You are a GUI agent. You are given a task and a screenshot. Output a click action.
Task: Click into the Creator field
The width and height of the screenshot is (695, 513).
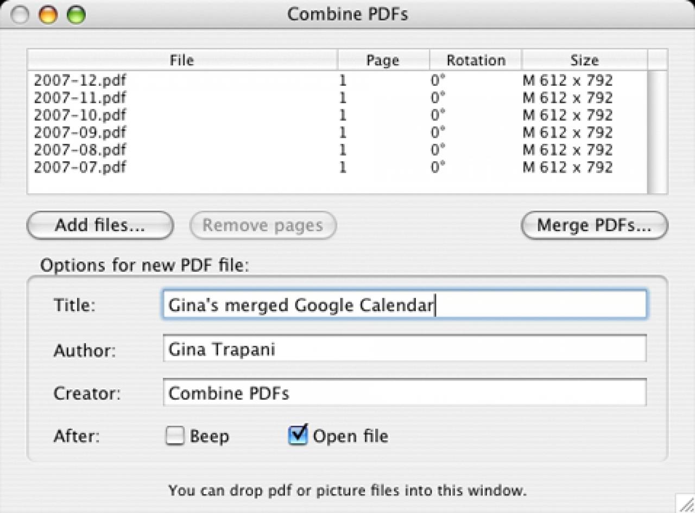[405, 392]
